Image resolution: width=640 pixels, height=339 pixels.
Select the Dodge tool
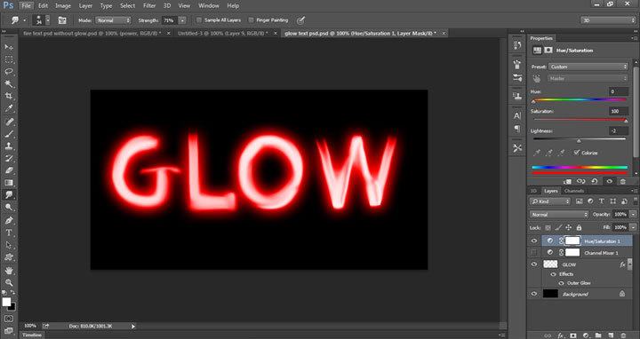coord(9,207)
